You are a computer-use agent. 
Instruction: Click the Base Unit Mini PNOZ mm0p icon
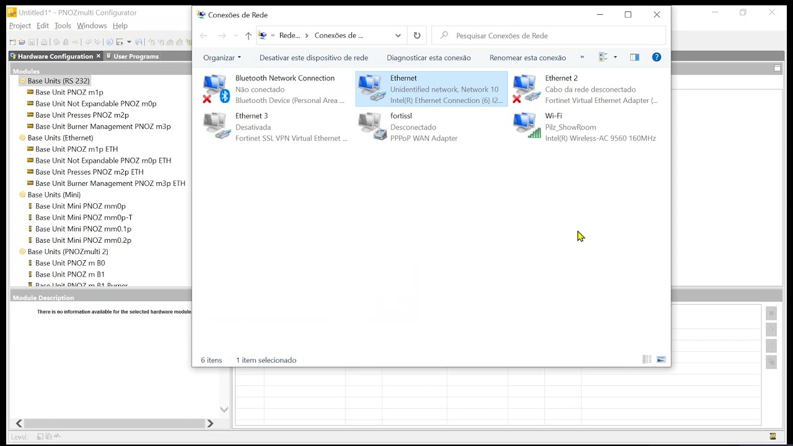click(x=30, y=206)
